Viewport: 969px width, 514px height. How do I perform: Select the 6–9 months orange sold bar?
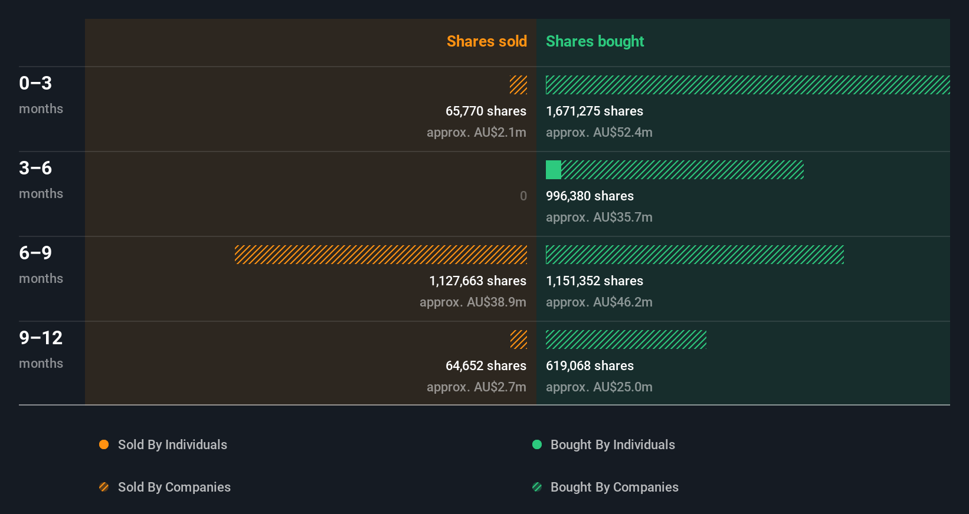[381, 255]
